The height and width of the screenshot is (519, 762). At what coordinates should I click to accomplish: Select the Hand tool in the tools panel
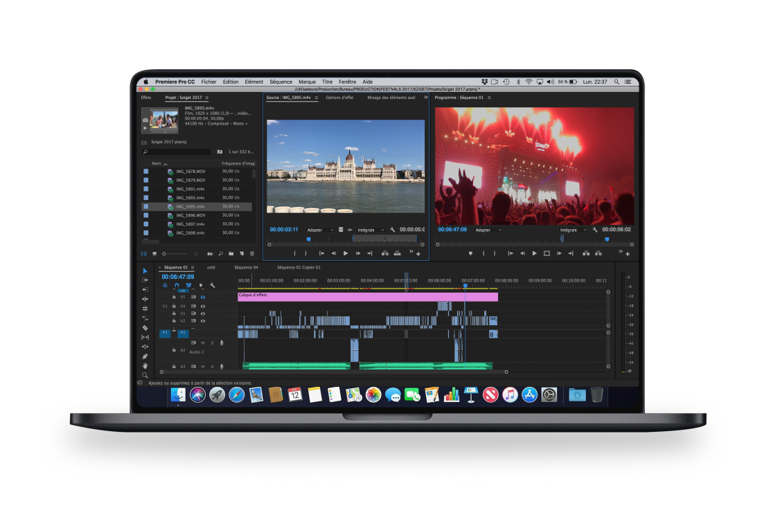145,365
